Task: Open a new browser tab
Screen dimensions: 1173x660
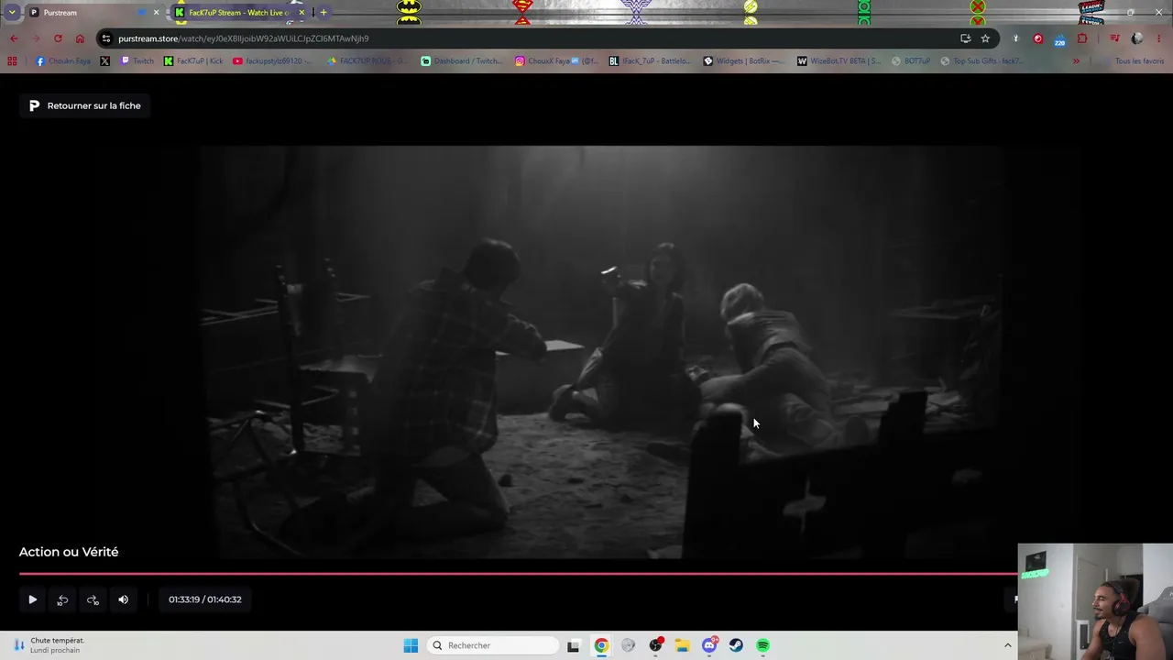Action: pyautogui.click(x=323, y=13)
